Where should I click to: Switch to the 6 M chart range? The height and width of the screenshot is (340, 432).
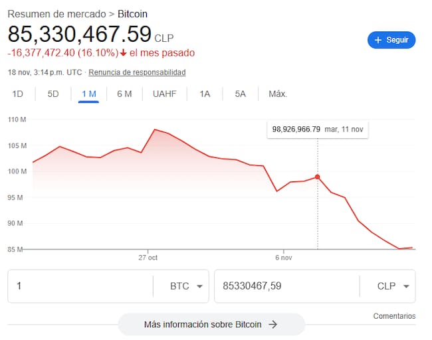coord(124,94)
